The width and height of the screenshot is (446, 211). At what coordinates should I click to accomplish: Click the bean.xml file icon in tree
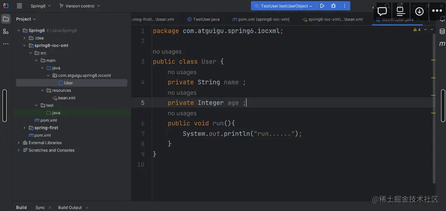point(55,98)
